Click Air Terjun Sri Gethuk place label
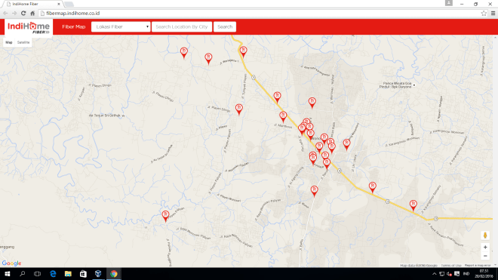498x280 pixels. point(106,115)
